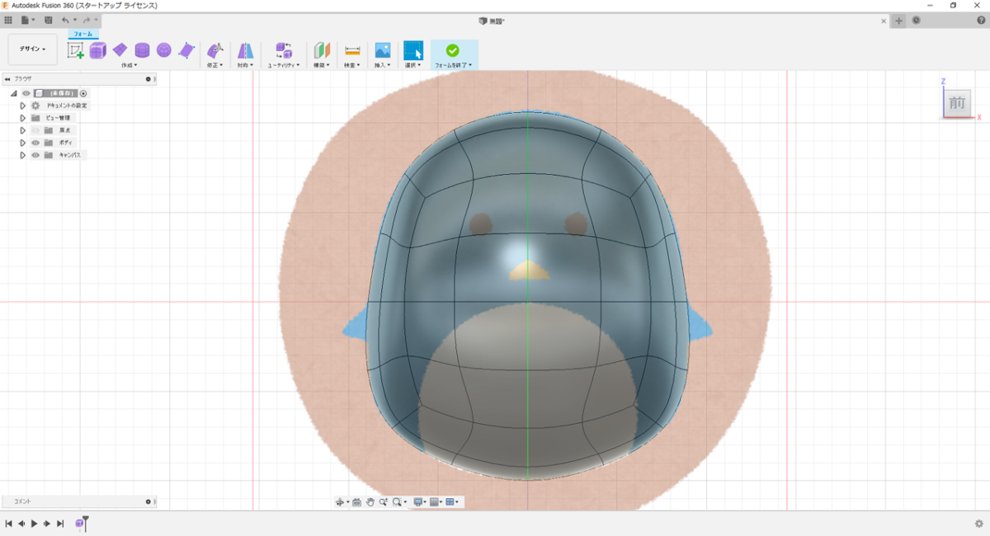Open the 作成 create menu

[x=130, y=64]
